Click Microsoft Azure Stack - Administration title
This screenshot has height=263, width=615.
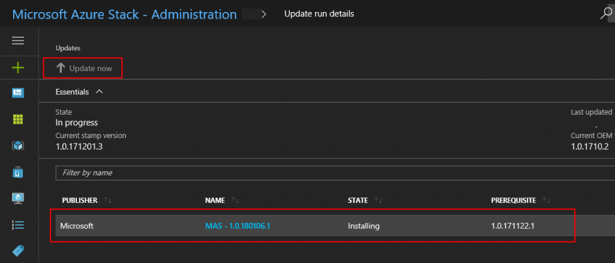(x=124, y=14)
